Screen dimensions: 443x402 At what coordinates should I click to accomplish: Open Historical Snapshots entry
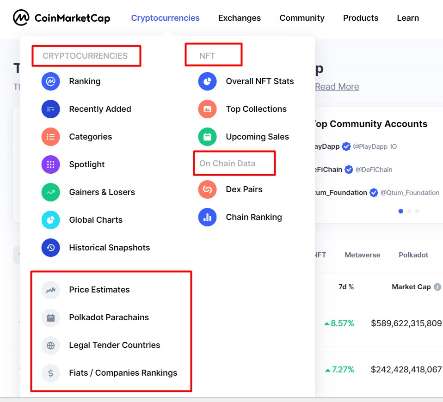click(110, 248)
